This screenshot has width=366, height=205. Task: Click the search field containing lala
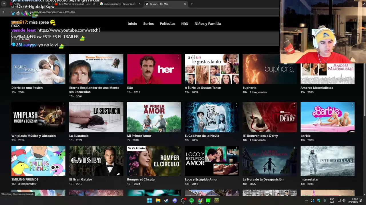tap(145, 39)
